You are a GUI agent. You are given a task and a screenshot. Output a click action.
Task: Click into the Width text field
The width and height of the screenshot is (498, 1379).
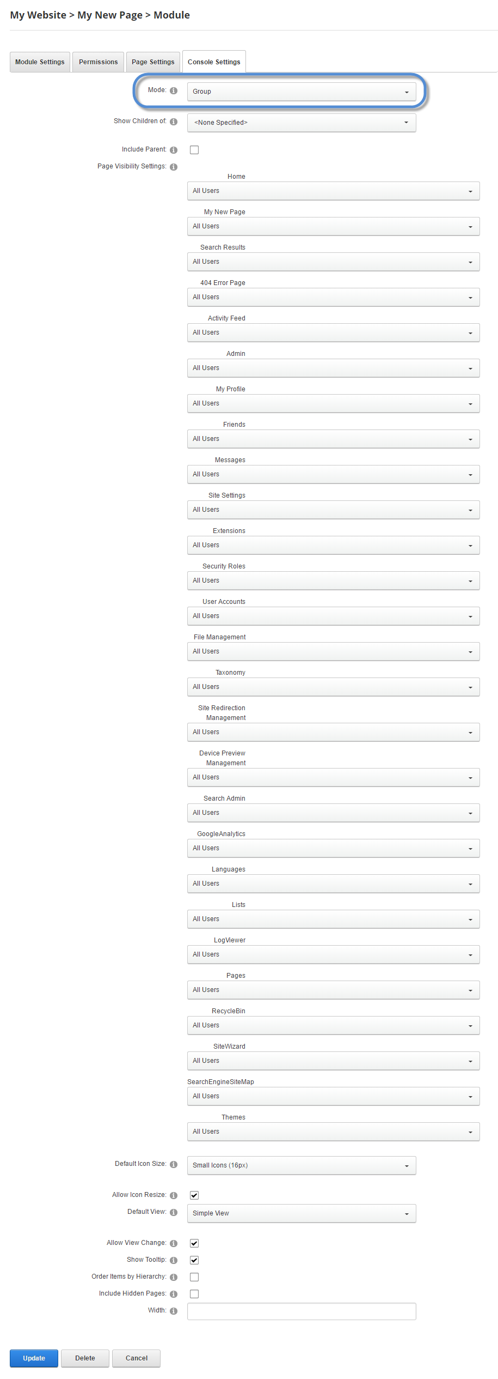click(x=302, y=1311)
